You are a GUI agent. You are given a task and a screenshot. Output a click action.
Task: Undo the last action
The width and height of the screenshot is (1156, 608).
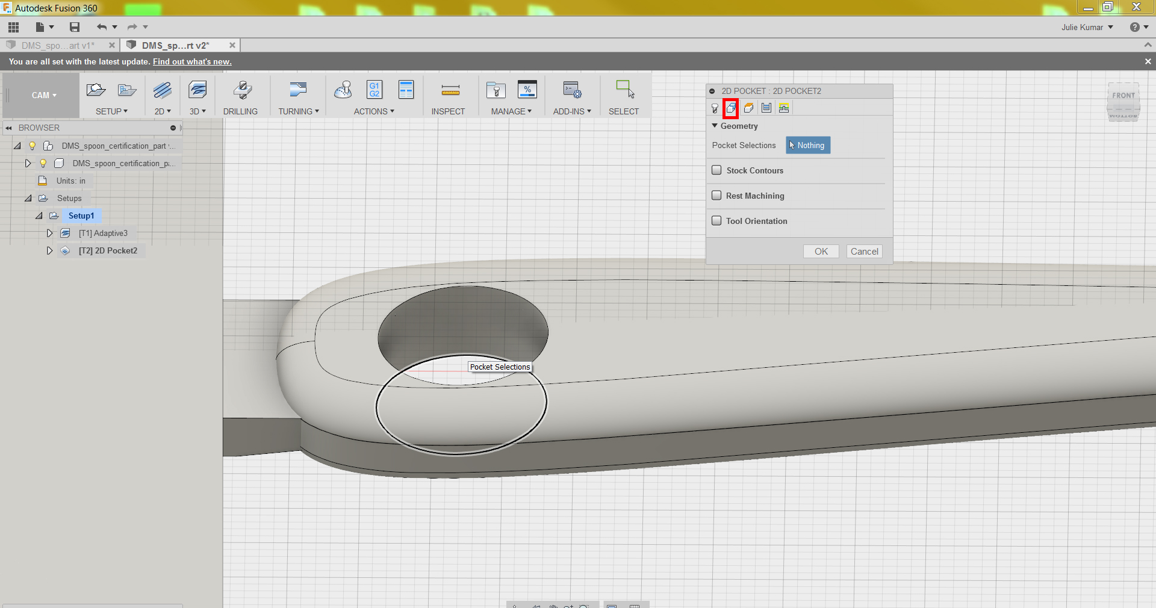[102, 27]
